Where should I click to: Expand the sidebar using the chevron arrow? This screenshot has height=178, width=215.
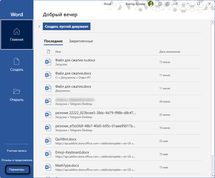pos(39,26)
